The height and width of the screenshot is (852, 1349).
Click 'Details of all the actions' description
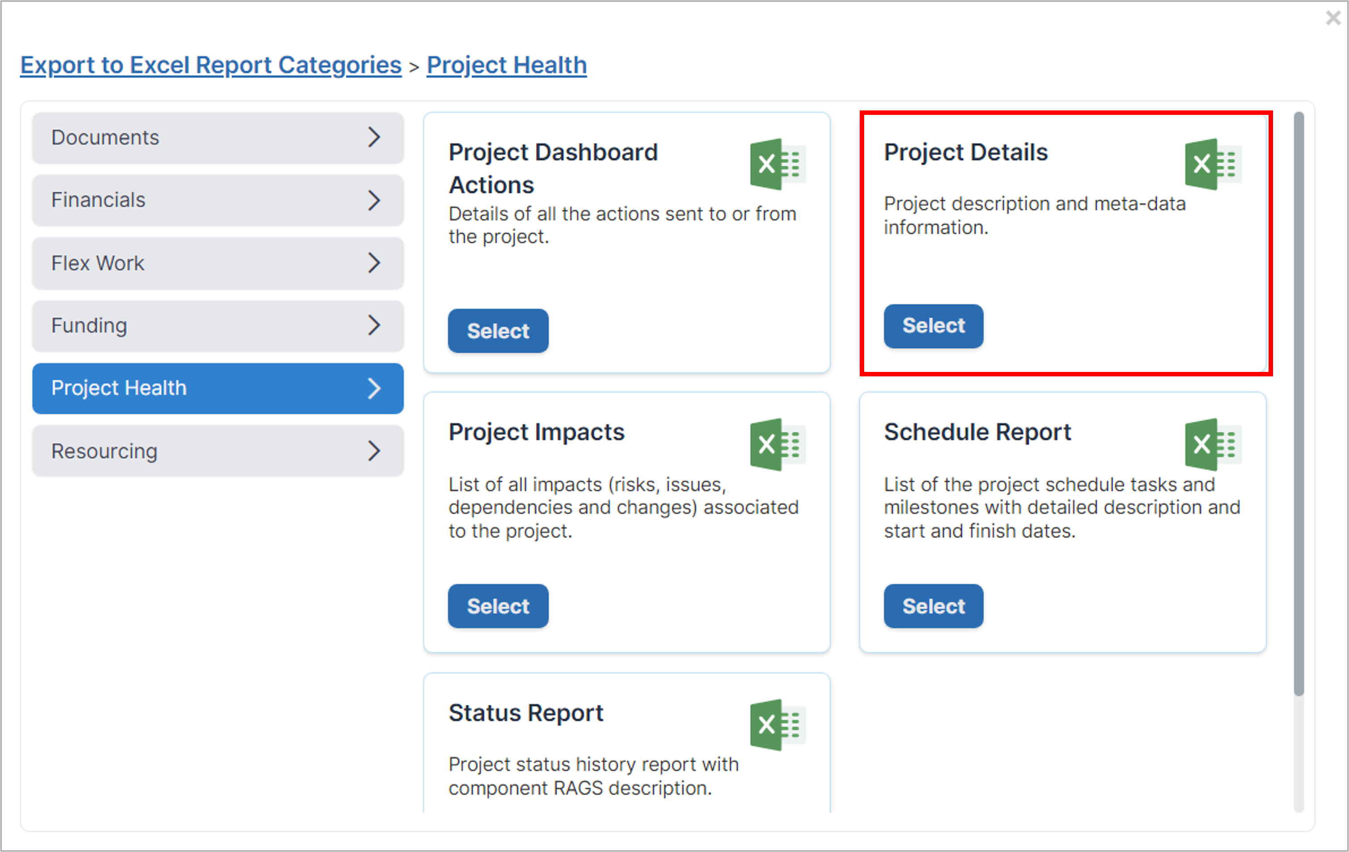click(x=622, y=225)
